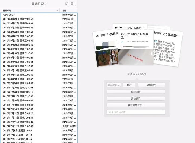Screen dimensions: 195x143
Task: Select row 2015年8月17日 星期一 09:21
Action: (39, 58)
